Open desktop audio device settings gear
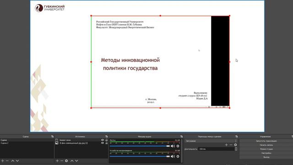Screen dimensions: 293x165 (178, 156)
